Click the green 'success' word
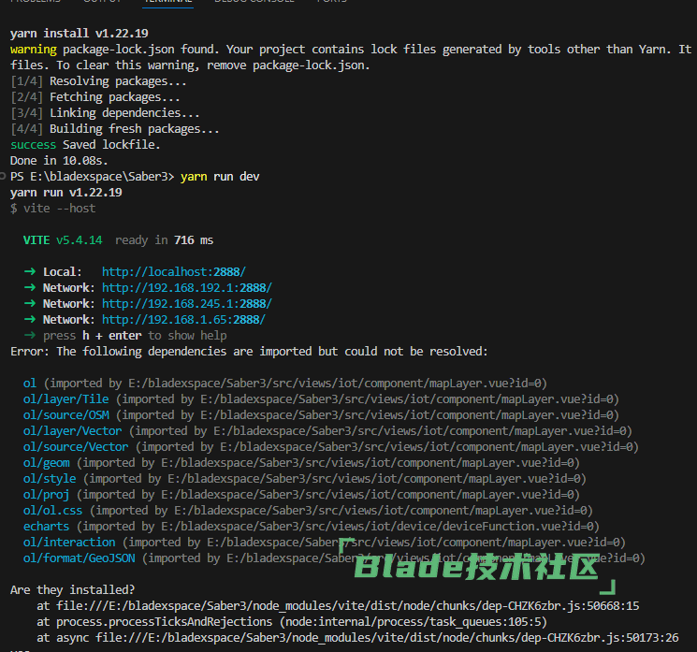 point(34,145)
